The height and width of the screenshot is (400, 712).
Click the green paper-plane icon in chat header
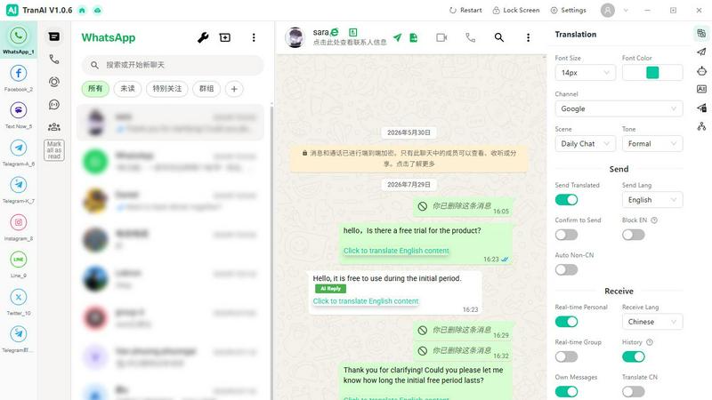tap(397, 37)
